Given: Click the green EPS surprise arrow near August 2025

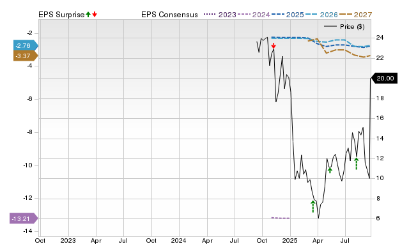Looking at the screenshot, I should [357, 164].
